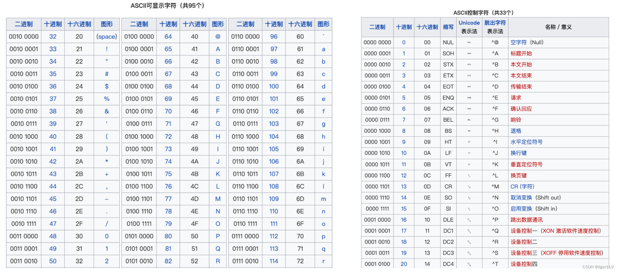The image size is (618, 272).
Task: Open the red 垂直定位符号 link
Action: tap(527, 164)
